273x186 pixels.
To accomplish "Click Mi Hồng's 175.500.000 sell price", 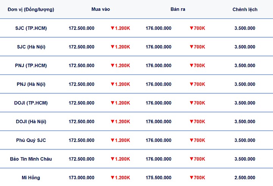I will pyautogui.click(x=158, y=178).
